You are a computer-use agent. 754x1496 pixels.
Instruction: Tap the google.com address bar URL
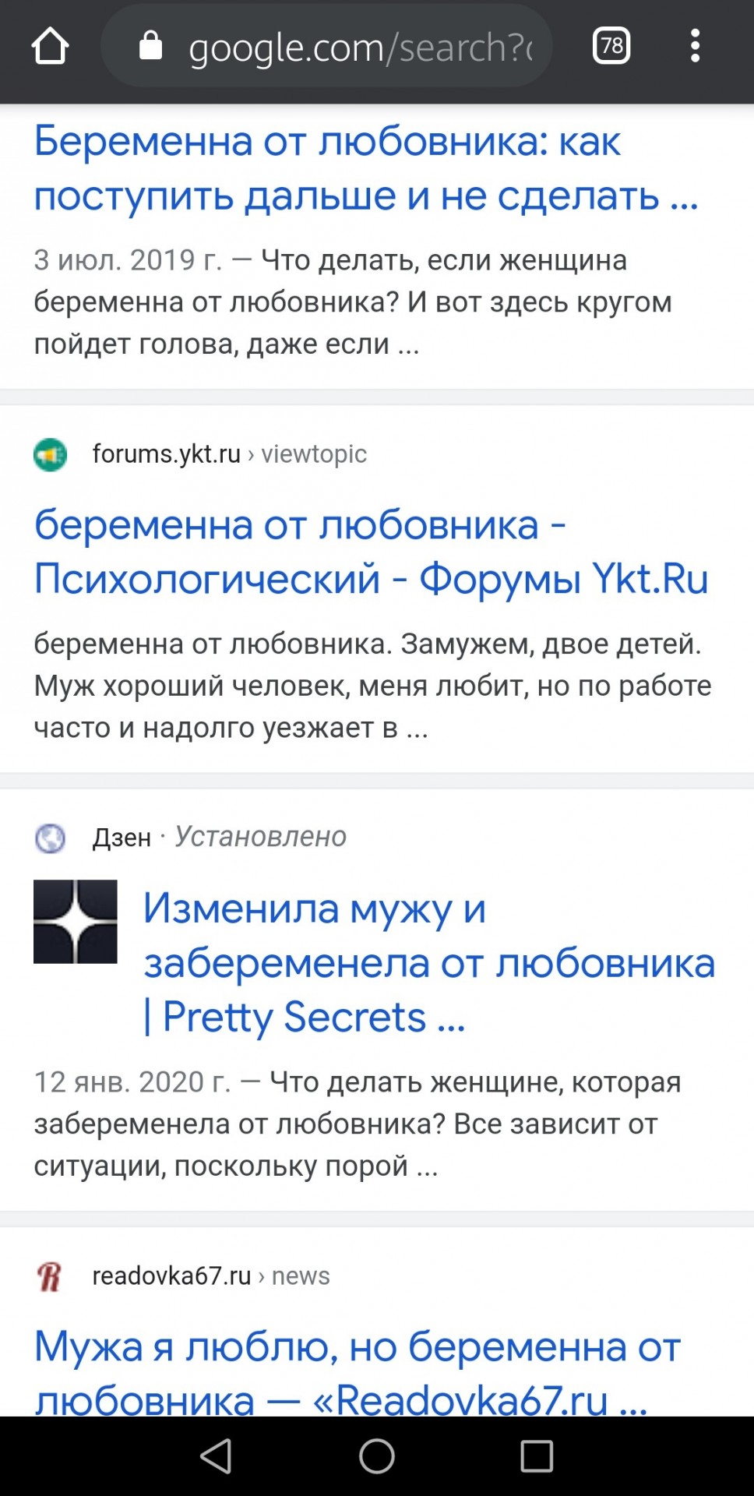coord(360,48)
